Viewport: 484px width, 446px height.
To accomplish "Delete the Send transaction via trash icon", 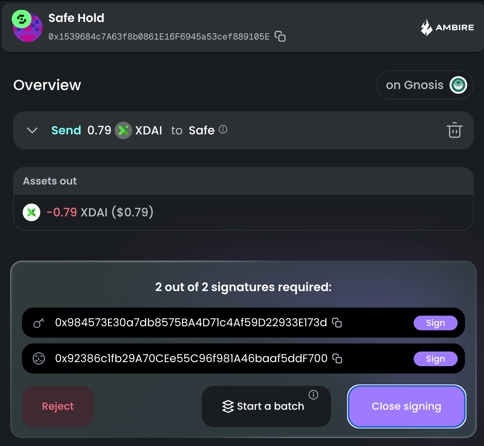I will (x=454, y=130).
